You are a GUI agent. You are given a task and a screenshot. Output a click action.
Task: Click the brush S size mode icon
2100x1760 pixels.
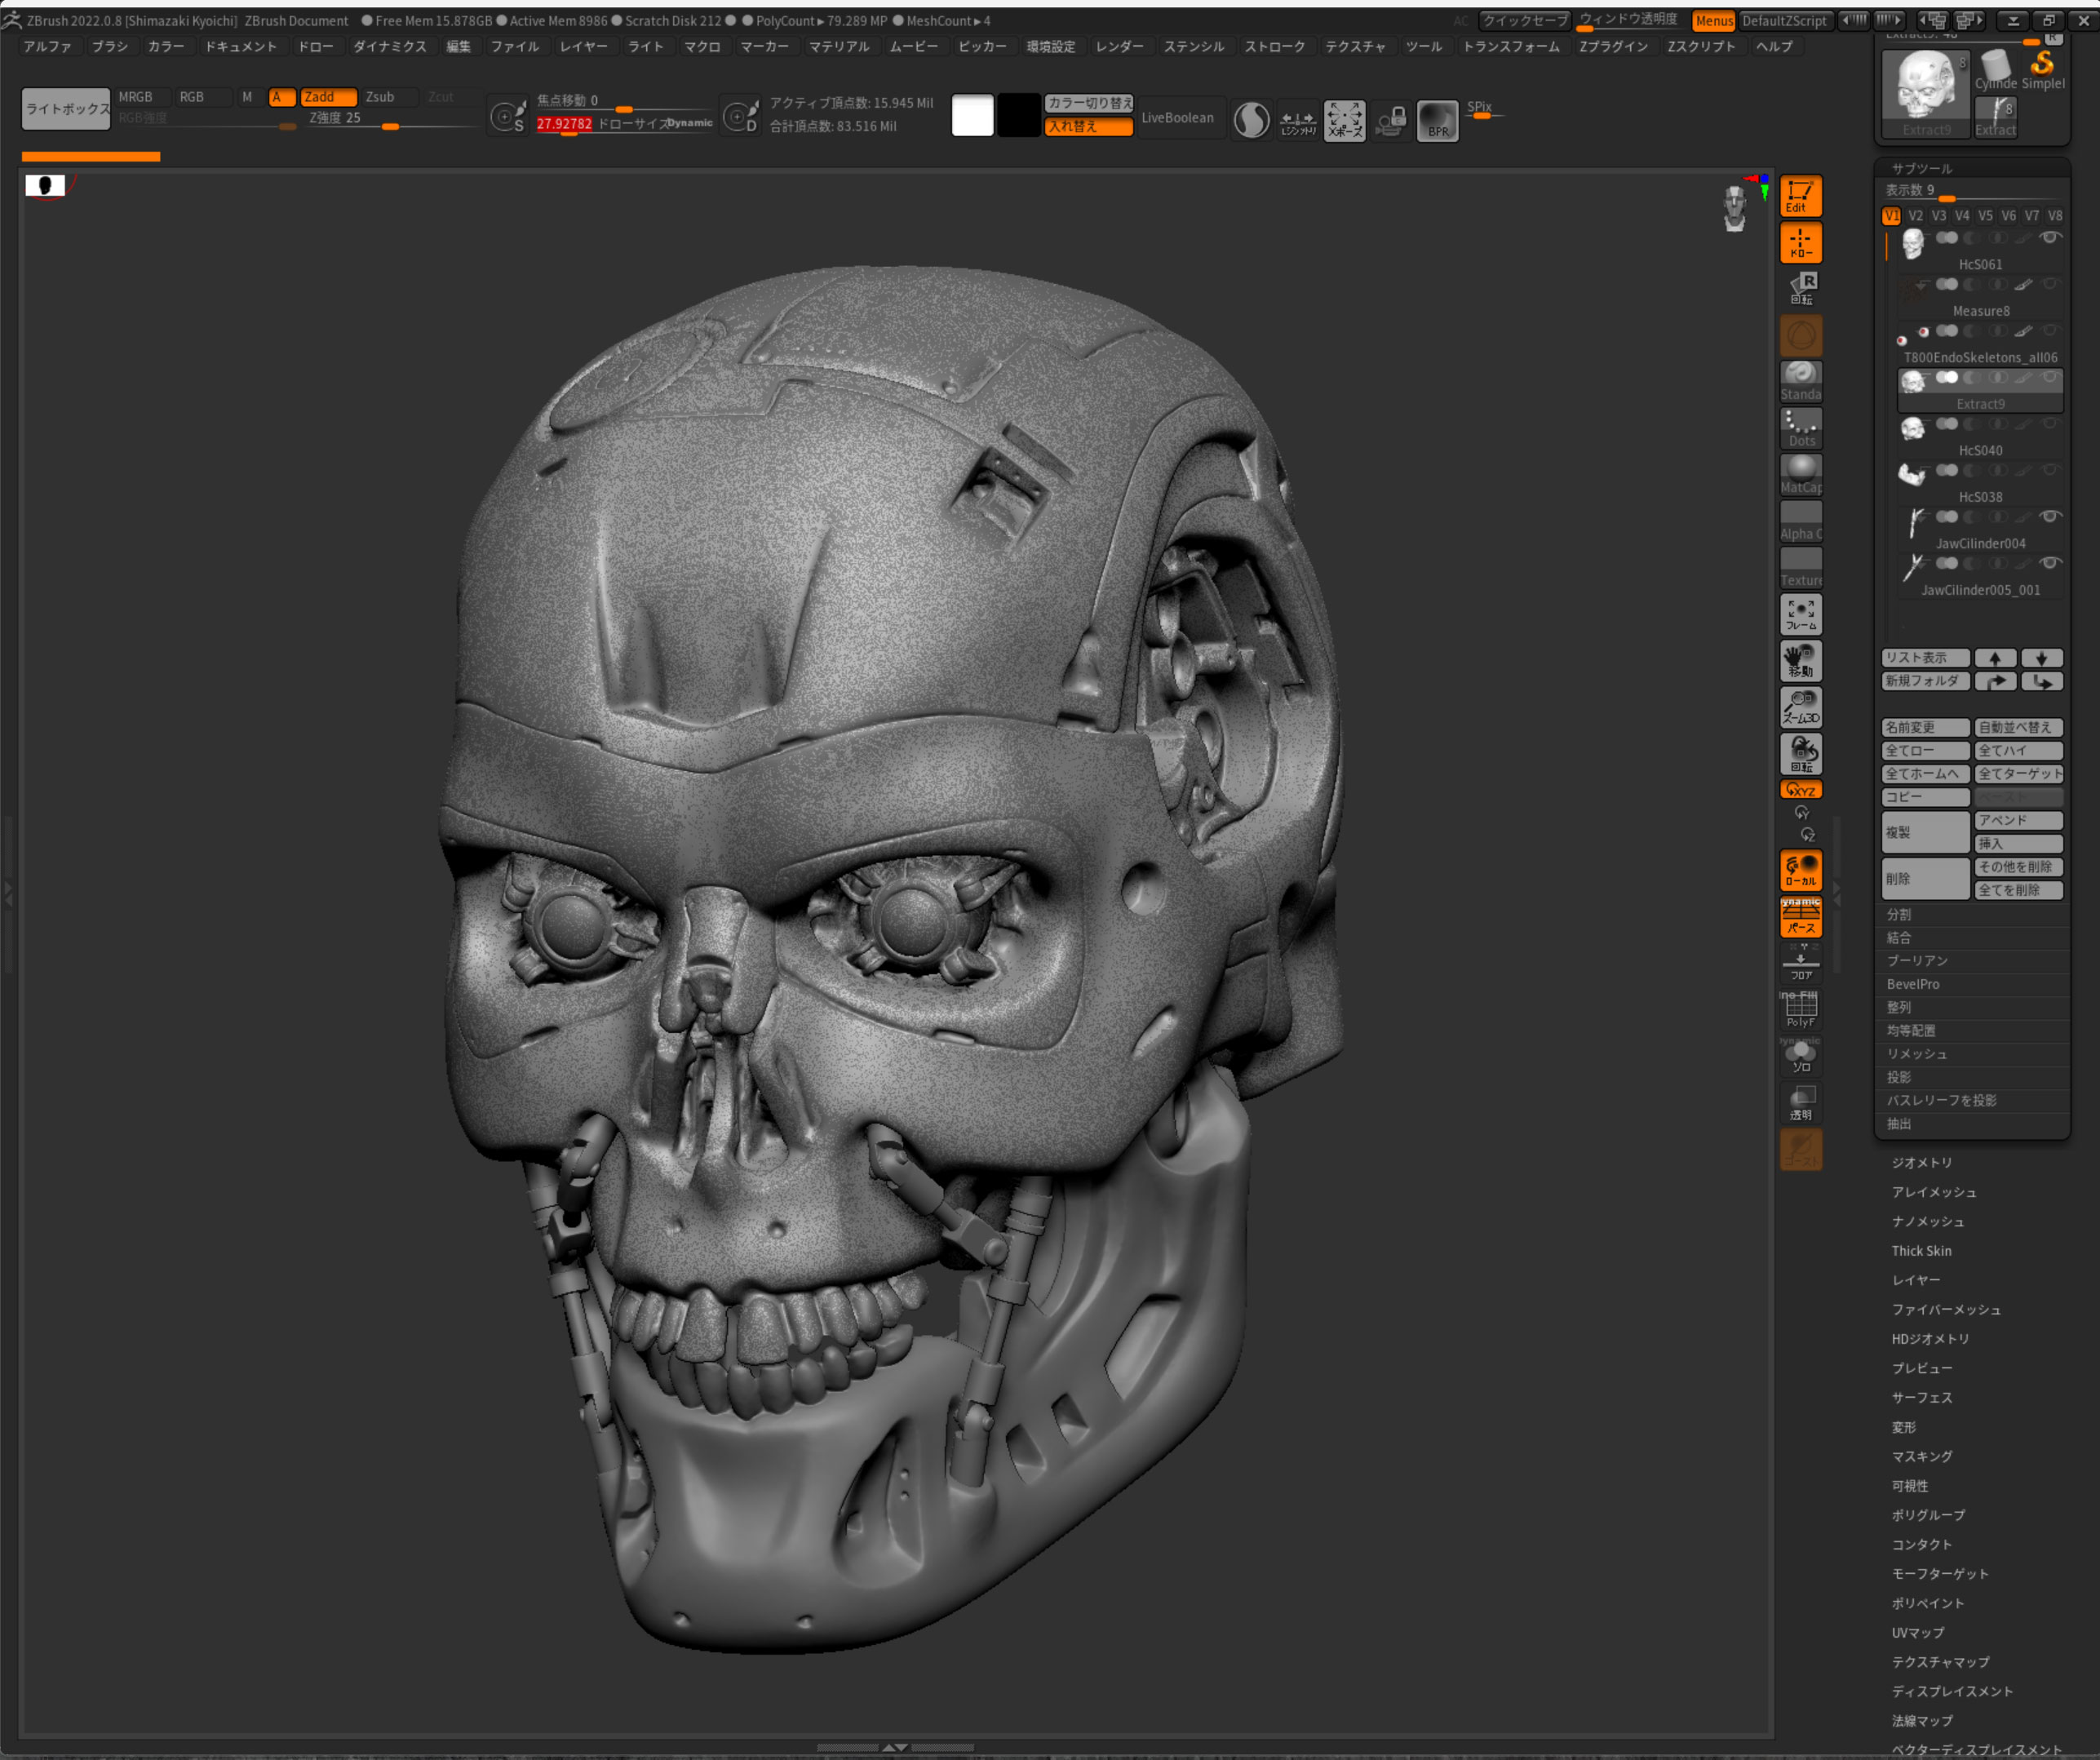(x=508, y=117)
